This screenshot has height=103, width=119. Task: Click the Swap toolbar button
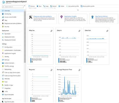tap(46, 6)
